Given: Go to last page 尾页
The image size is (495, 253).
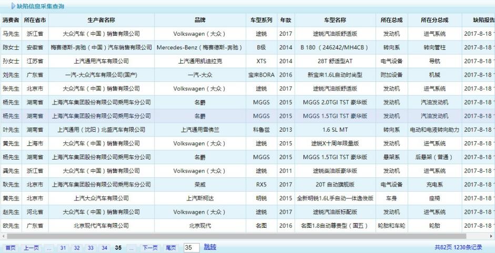Looking at the screenshot, I should tap(171, 248).
